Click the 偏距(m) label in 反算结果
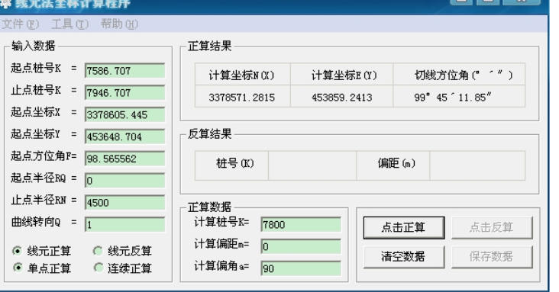Screen dimensions: 559x292 (x=396, y=163)
